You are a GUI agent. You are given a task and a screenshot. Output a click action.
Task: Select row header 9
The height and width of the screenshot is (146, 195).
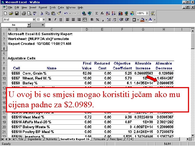4,73
